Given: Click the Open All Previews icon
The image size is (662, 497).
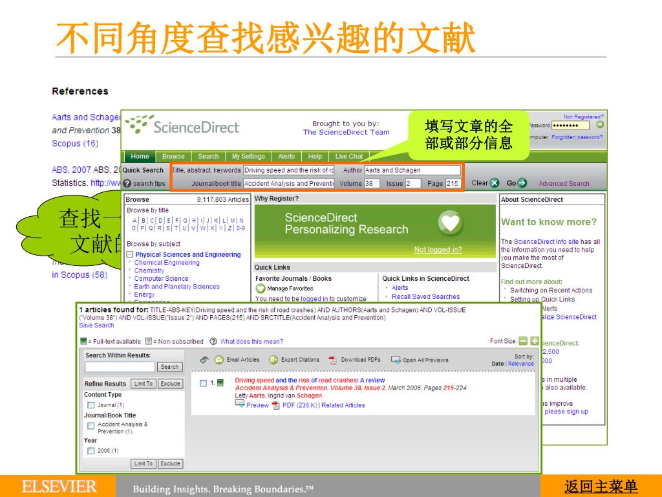Looking at the screenshot, I should tap(396, 360).
